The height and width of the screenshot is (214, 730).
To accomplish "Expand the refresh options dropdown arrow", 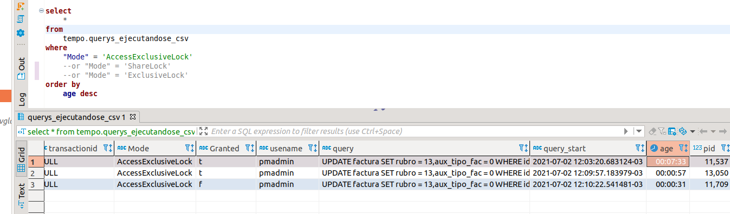I will pos(693,131).
